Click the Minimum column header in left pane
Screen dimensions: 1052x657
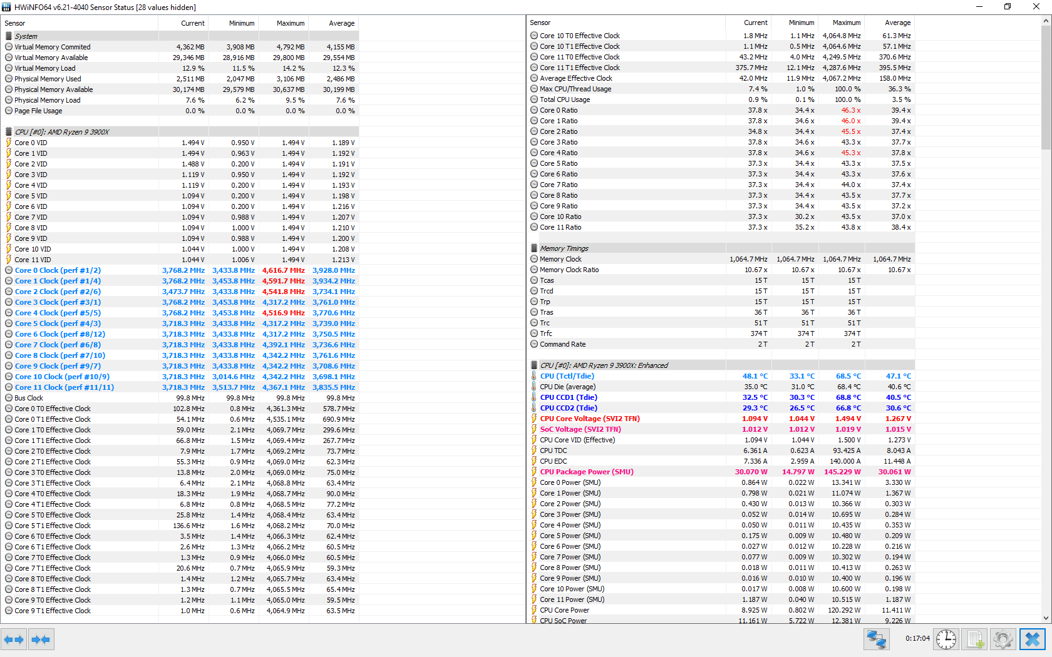234,23
